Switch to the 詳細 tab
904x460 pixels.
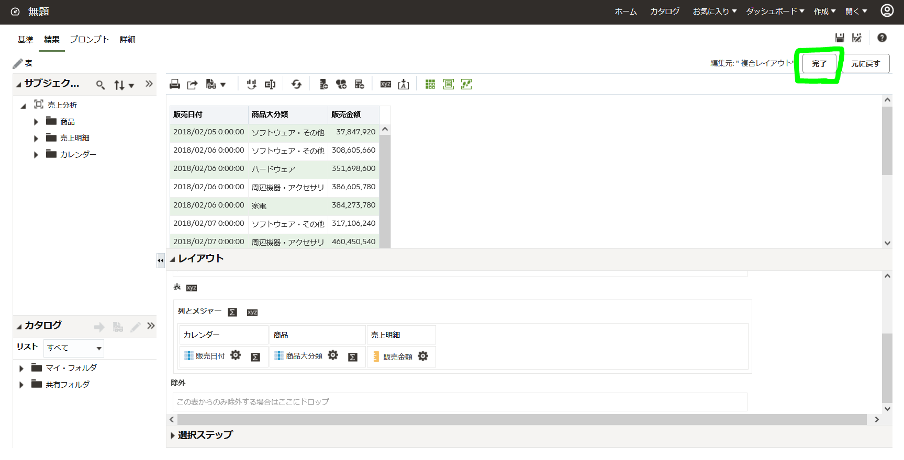(128, 40)
